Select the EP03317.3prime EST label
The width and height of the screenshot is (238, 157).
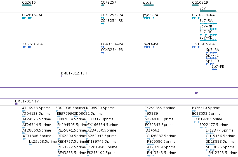point(100,119)
